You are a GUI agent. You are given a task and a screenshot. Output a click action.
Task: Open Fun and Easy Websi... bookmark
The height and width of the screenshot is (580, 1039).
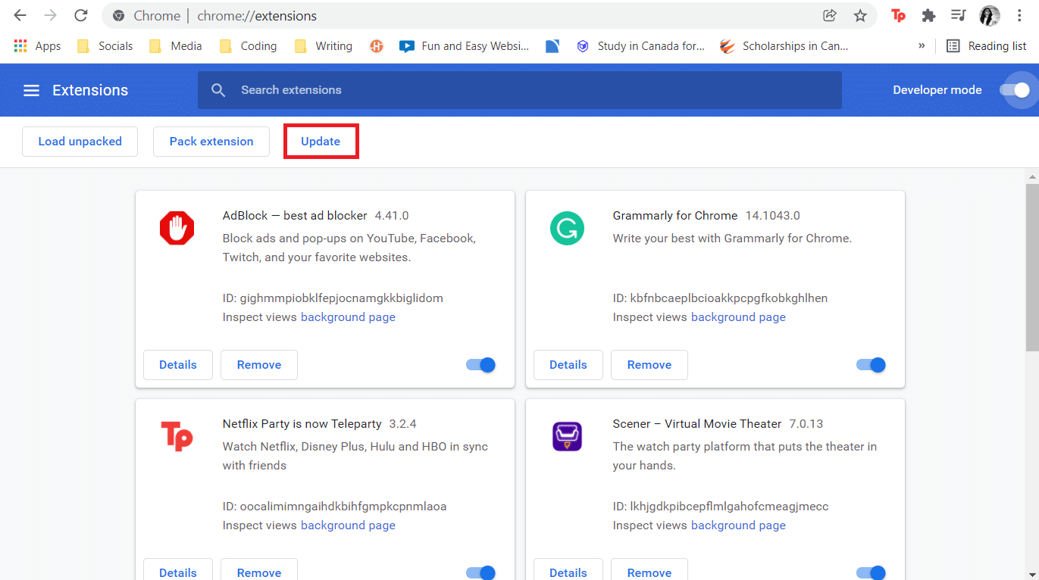(x=465, y=46)
